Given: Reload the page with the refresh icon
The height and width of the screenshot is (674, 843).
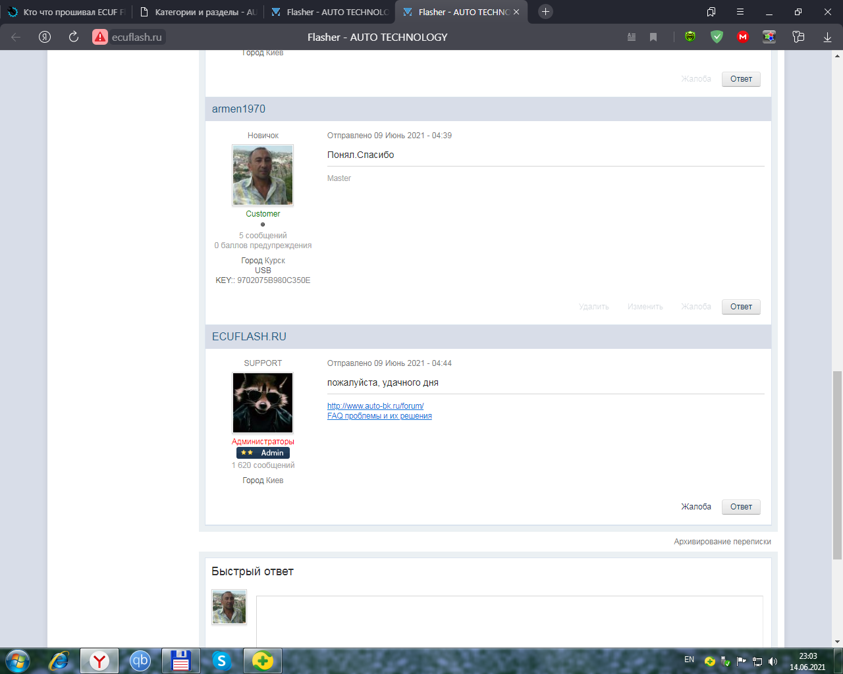Looking at the screenshot, I should pyautogui.click(x=74, y=37).
